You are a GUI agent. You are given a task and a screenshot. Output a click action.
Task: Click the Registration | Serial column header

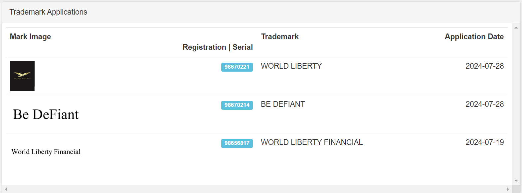pos(218,47)
